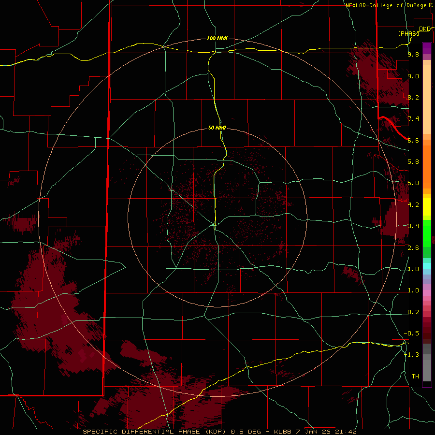Screen dimensions: 435x435
Task: Click the 50 NMI range ring label
Action: (x=217, y=128)
